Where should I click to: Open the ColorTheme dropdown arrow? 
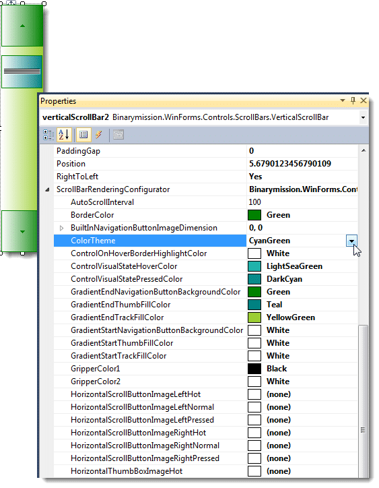351,241
